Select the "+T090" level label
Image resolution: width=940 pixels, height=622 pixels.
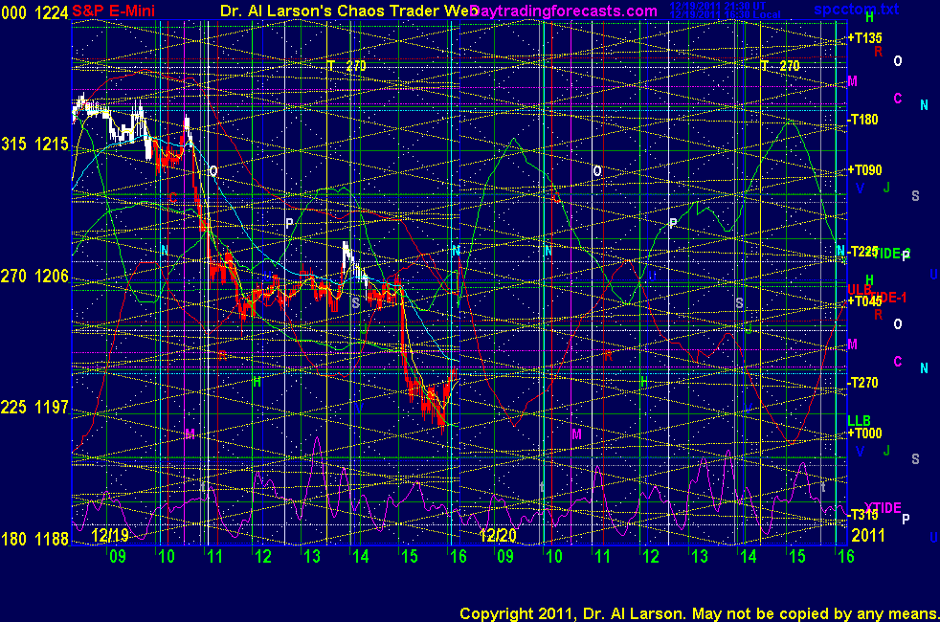pyautogui.click(x=864, y=169)
